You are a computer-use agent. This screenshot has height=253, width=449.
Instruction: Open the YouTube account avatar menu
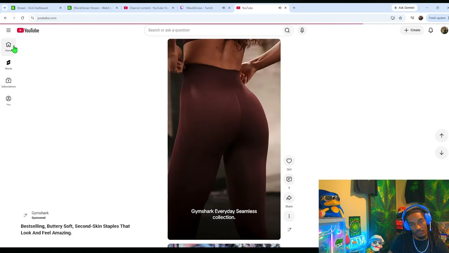pos(444,30)
